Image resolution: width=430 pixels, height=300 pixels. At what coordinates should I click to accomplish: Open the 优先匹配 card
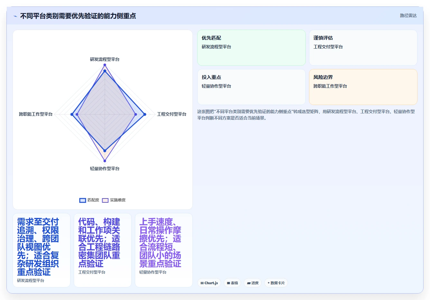[x=251, y=48]
